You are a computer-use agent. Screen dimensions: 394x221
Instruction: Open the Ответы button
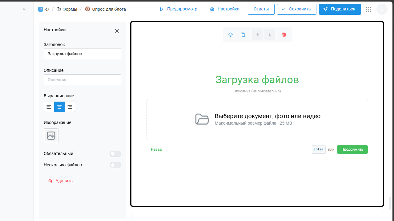click(x=261, y=9)
